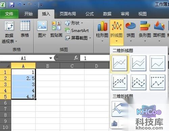This screenshot has height=131, width=169.
Task: Select row 8 header
Action: coord(5,115)
